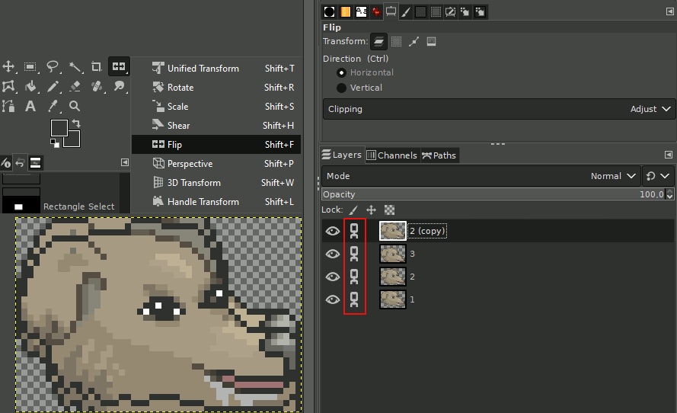
Task: Open the paintbrush dock tab
Action: coord(406,11)
